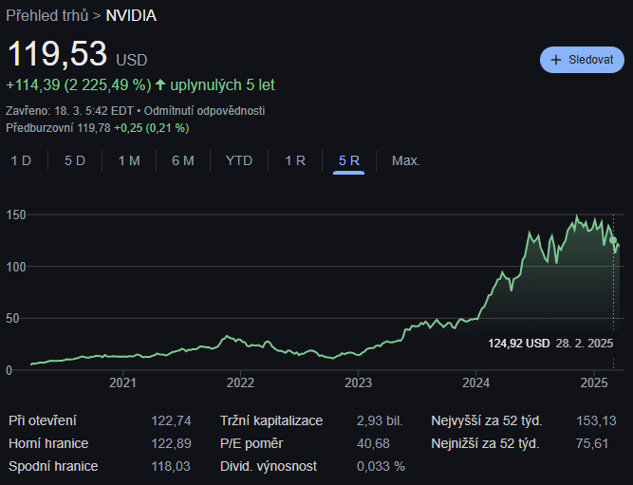633x485 pixels.
Task: Click the tooltip date 28. 2. 2025
Action: (x=585, y=344)
